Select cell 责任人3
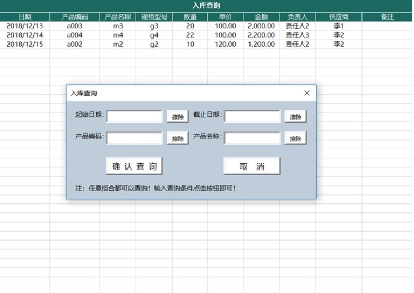This screenshot has width=414, height=293. coord(297,35)
